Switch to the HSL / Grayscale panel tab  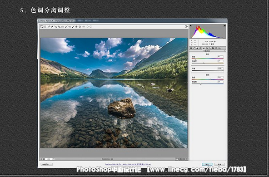[200, 48]
